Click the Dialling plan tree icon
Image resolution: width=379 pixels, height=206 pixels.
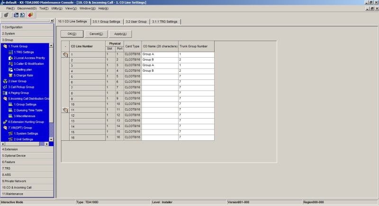[x=10, y=69]
